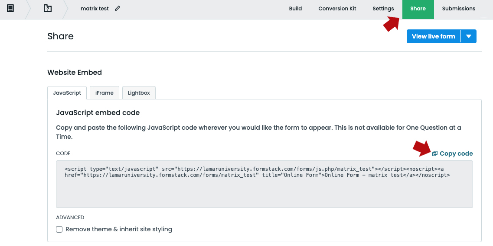
Task: Click the form help document icon
Action: [47, 9]
